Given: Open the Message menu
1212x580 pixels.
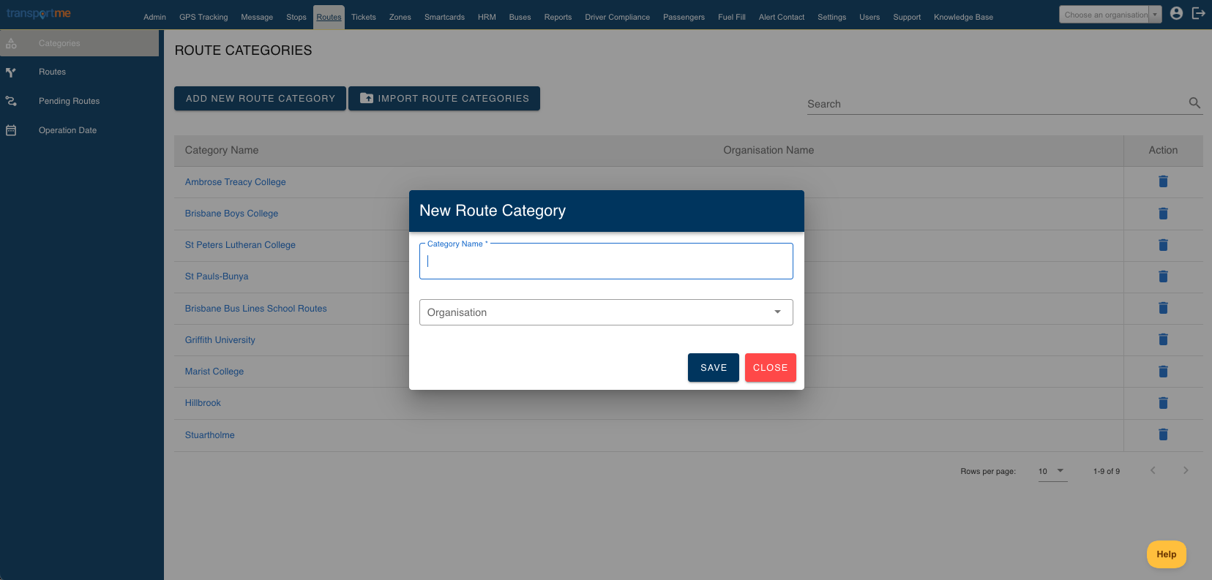Looking at the screenshot, I should click(257, 17).
